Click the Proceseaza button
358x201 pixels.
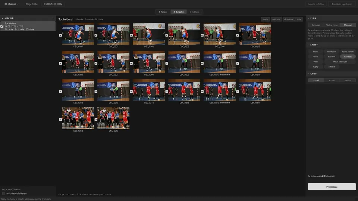tap(332, 186)
